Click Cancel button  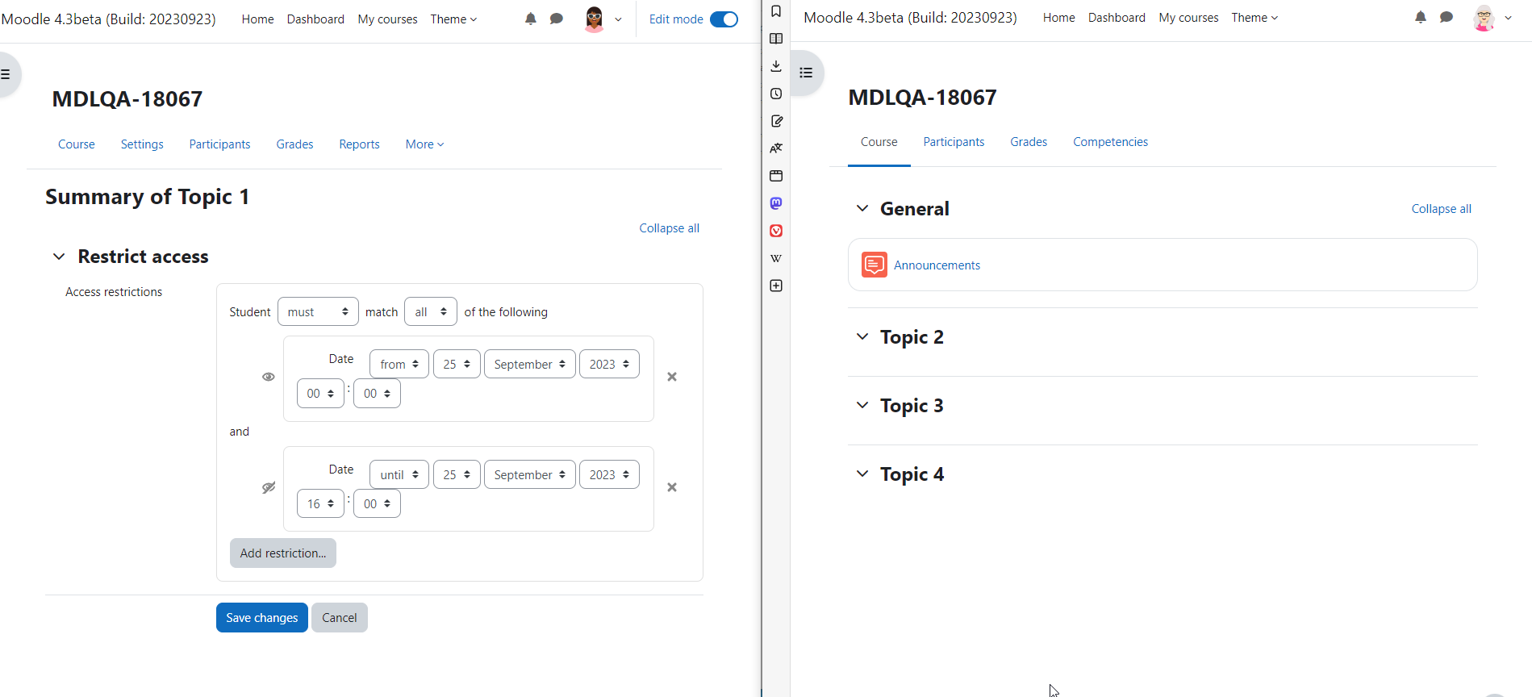[340, 618]
